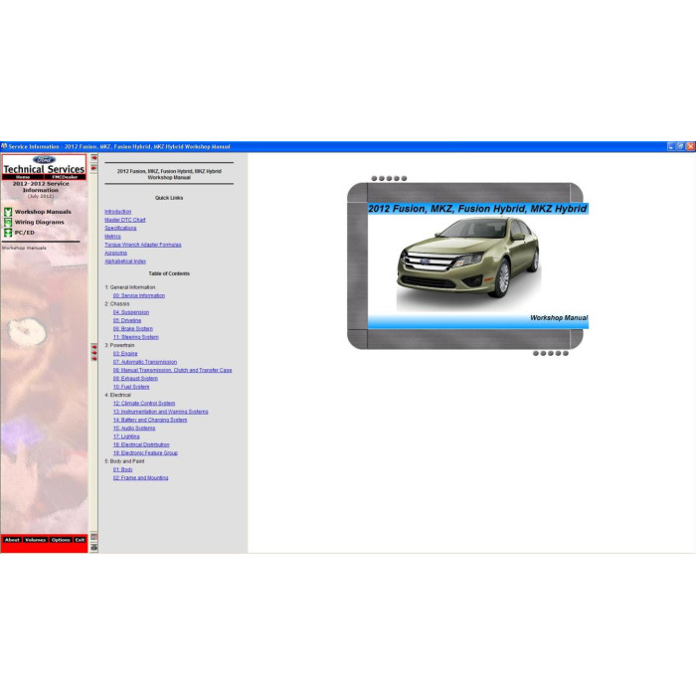The height and width of the screenshot is (696, 696).
Task: Click the '2012 Fusion, MKZ' blue banner title
Action: (477, 209)
